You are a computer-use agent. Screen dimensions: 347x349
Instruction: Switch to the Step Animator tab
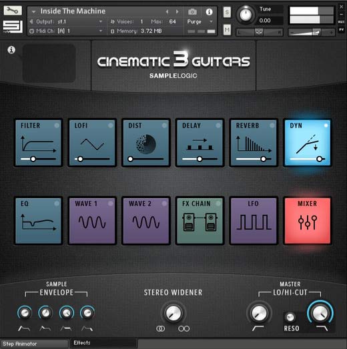tap(34, 344)
